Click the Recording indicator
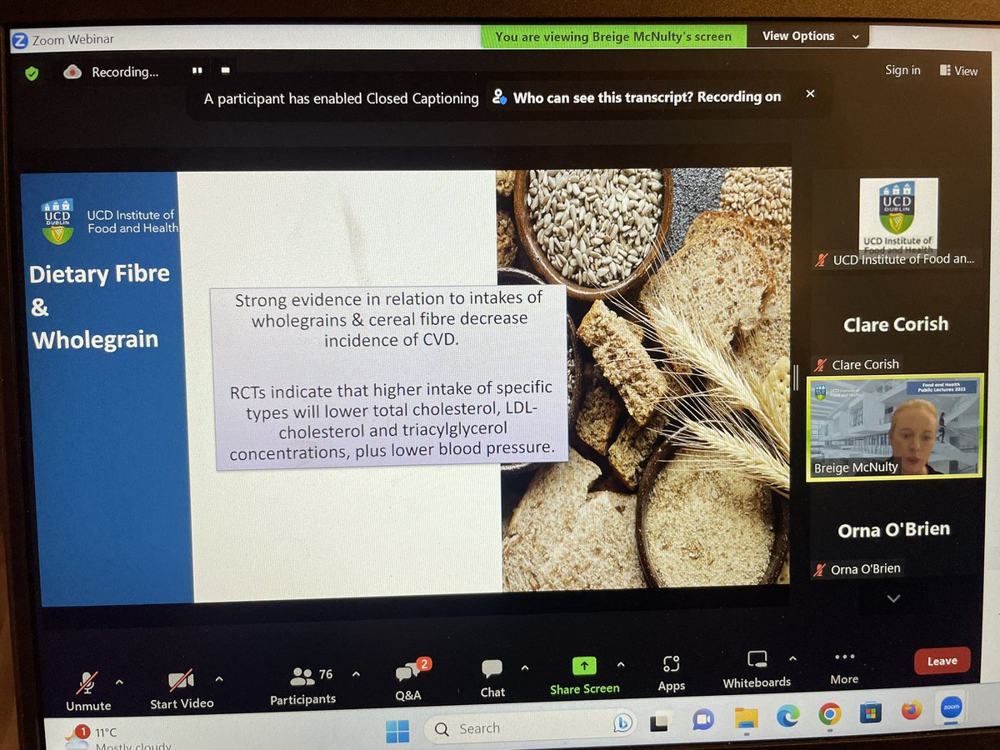Image resolution: width=1000 pixels, height=750 pixels. click(x=111, y=72)
